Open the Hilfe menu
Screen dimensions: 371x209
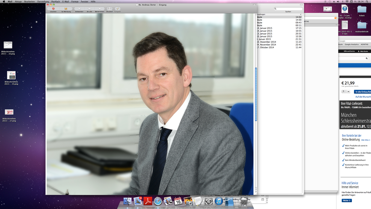[x=93, y=2]
